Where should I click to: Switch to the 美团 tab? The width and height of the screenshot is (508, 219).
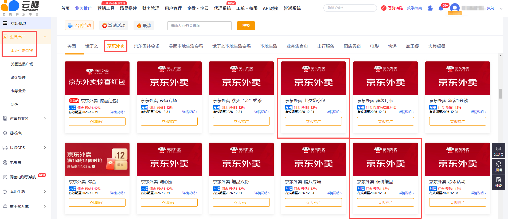pyautogui.click(x=72, y=46)
